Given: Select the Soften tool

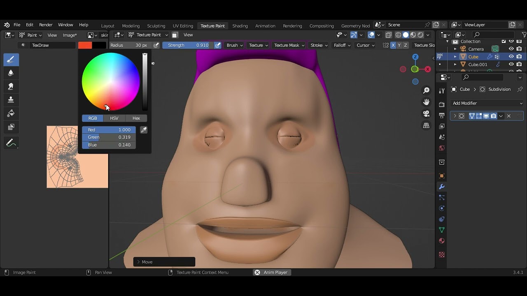Looking at the screenshot, I should coord(11,73).
